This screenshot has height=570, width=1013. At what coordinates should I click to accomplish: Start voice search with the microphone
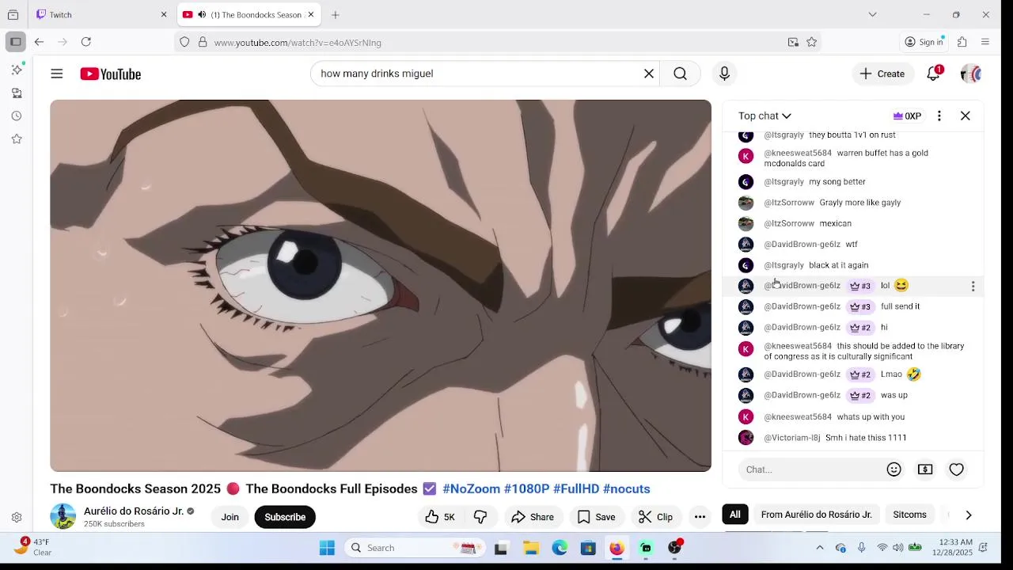tap(724, 74)
